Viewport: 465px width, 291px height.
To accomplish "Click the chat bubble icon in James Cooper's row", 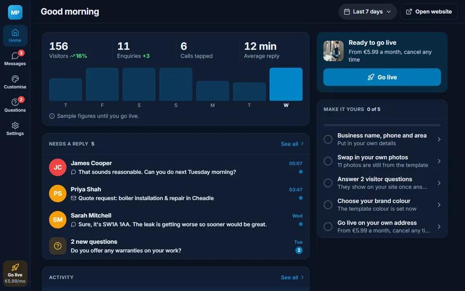I will point(74,172).
